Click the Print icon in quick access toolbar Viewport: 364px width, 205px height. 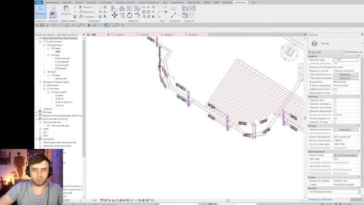(x=67, y=25)
